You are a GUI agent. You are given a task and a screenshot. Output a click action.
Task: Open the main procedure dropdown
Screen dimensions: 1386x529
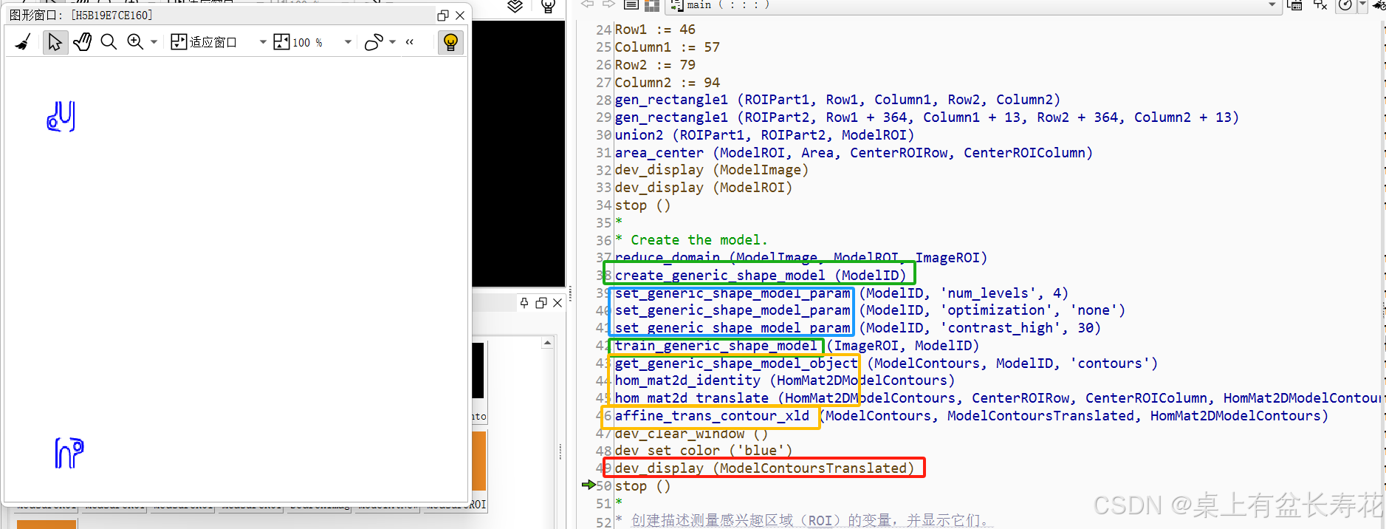tap(1272, 4)
